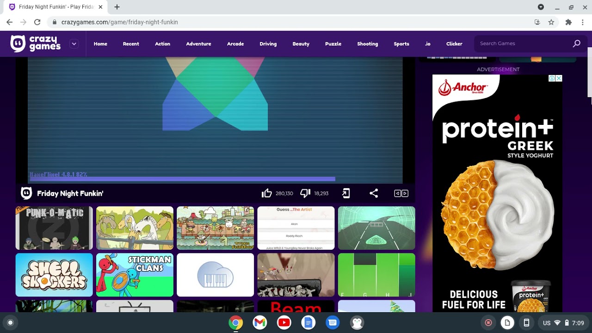
Task: Open a new browser tab
Action: tap(117, 7)
